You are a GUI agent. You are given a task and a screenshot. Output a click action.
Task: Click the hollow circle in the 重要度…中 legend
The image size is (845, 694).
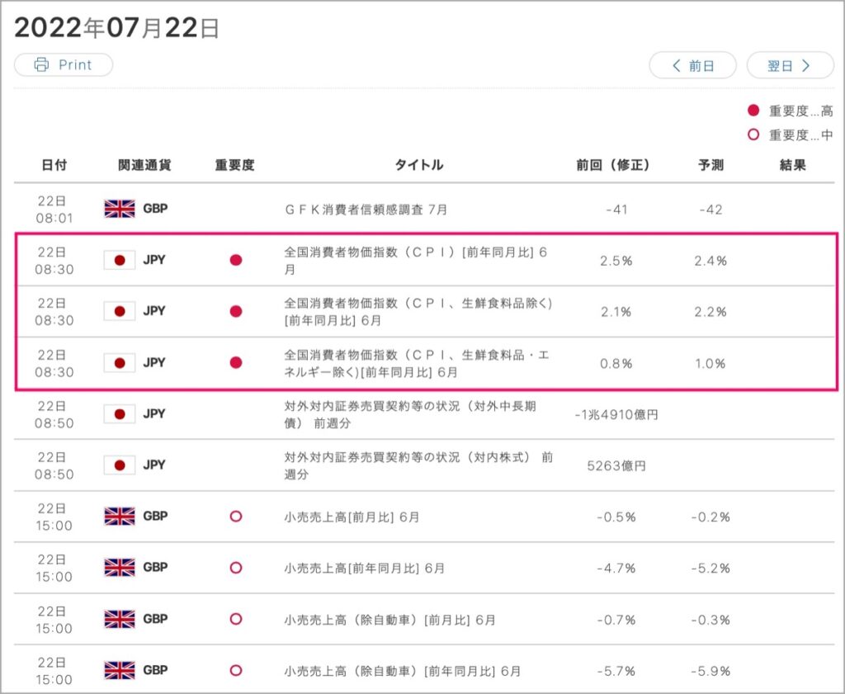point(753,135)
